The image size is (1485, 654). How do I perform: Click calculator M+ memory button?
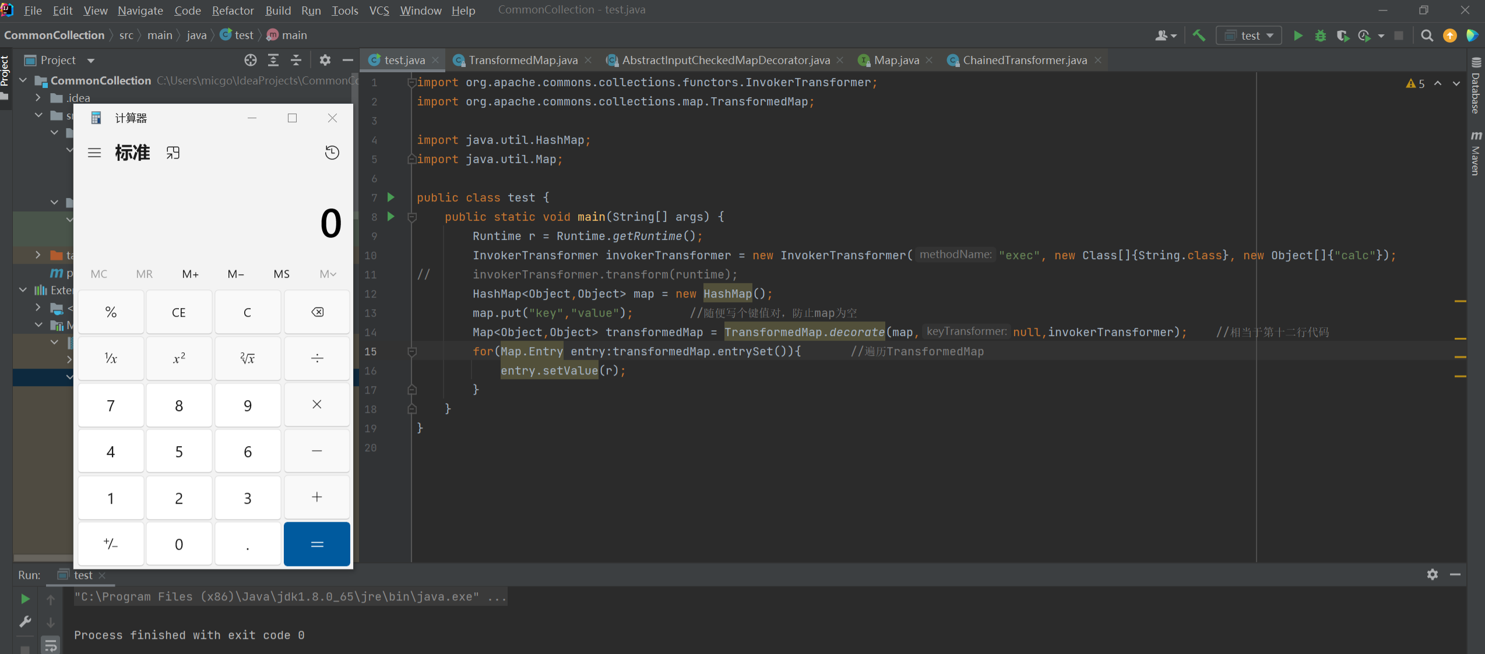(x=191, y=274)
